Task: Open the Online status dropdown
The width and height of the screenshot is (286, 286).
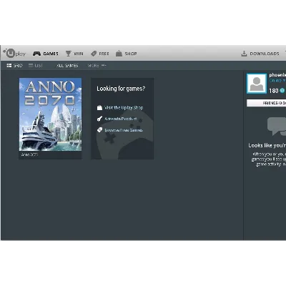Action: tap(277, 81)
